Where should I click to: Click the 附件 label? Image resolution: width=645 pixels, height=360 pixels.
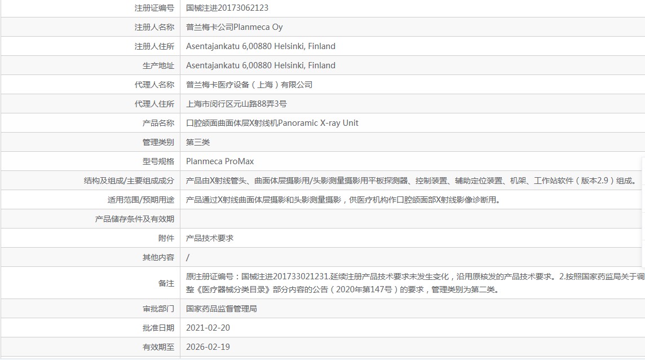point(166,238)
